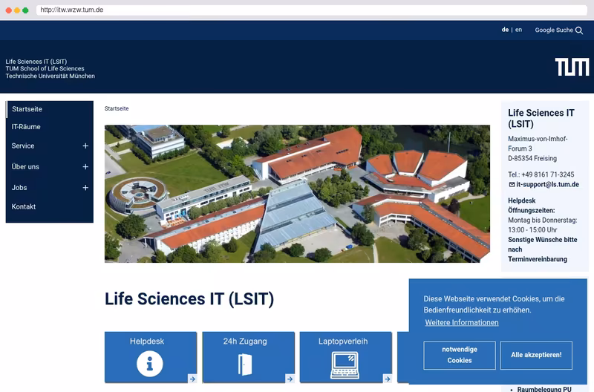Switch language to de
This screenshot has height=392, width=594.
(x=505, y=30)
